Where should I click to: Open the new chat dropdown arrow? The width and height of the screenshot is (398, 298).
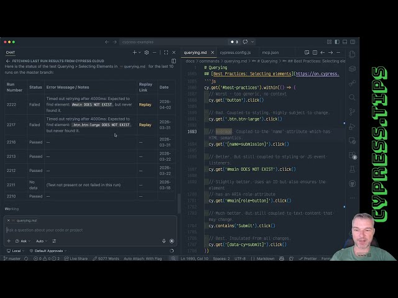tap(139, 52)
